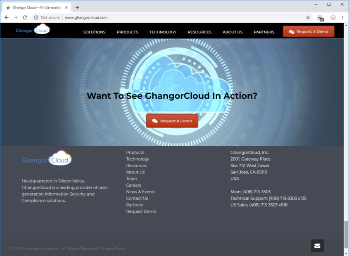Click the envelope contact icon
Screen dimensions: 349x256
coord(317,246)
